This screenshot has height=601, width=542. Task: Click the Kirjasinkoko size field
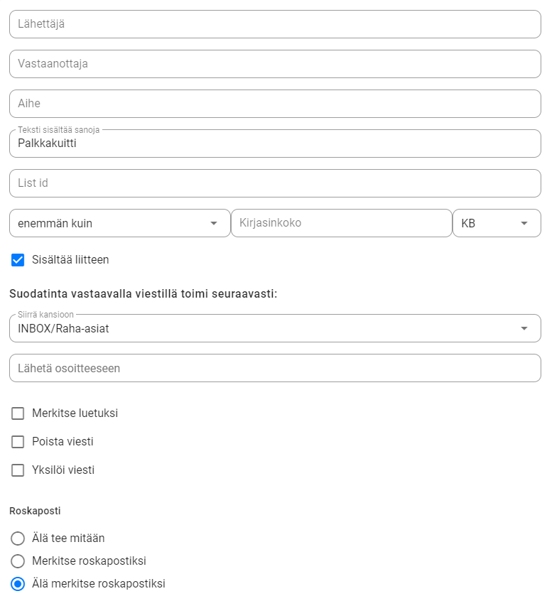point(341,223)
